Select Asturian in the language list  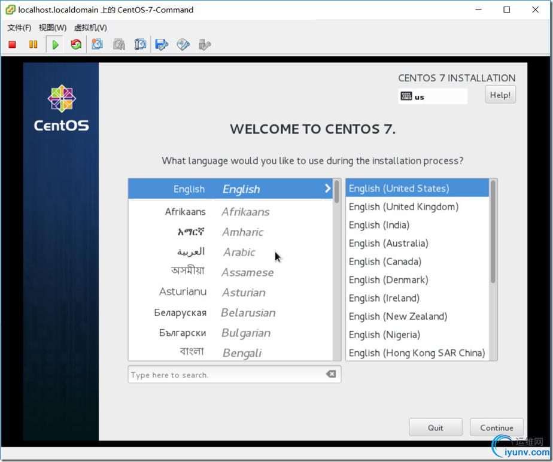pyautogui.click(x=230, y=292)
